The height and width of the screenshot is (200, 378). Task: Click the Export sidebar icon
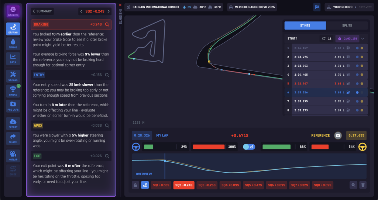click(x=13, y=124)
